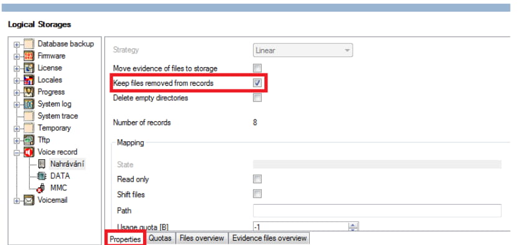Click the Voicemail envelope icon
Image resolution: width=528 pixels, height=245 pixels.
click(29, 201)
